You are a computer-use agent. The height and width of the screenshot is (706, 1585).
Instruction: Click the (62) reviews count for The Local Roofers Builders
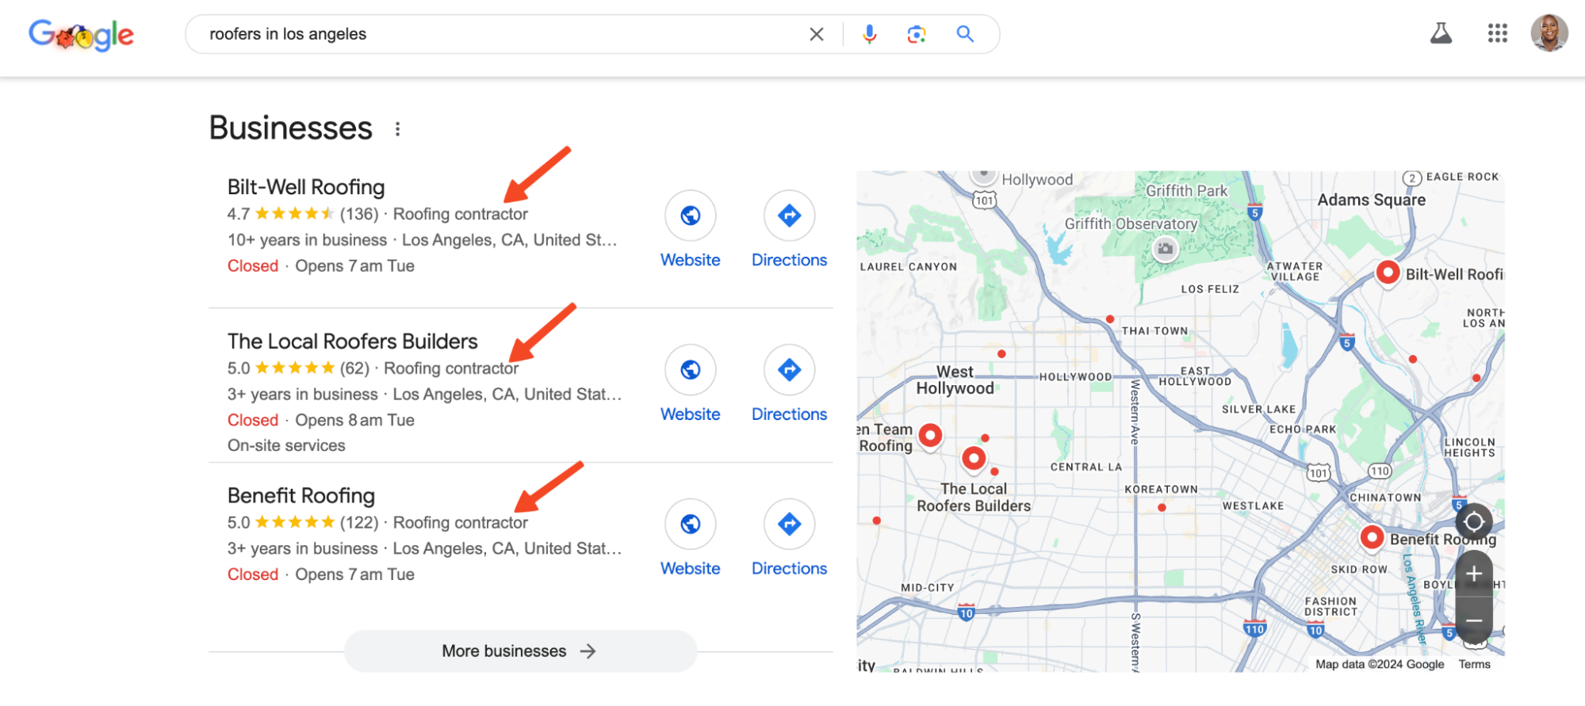point(354,368)
